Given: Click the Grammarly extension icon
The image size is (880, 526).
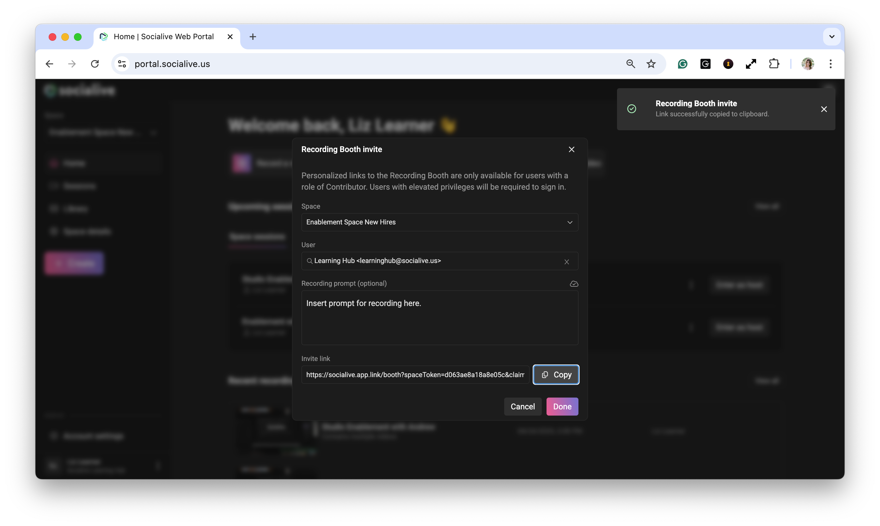Looking at the screenshot, I should [x=682, y=64].
